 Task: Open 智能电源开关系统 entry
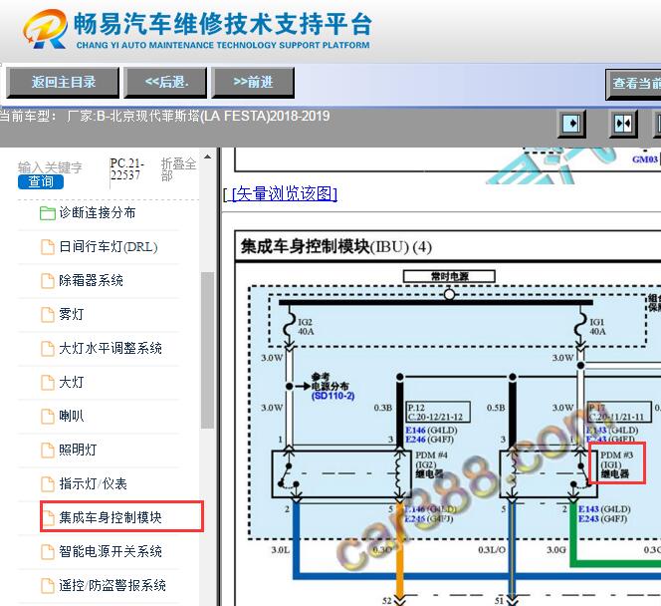coord(110,551)
